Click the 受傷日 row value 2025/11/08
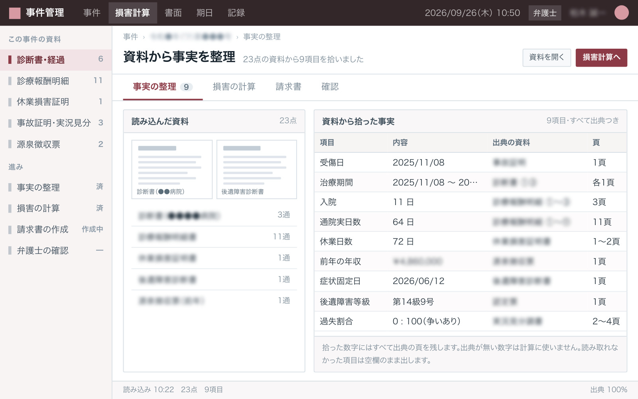 coord(418,162)
